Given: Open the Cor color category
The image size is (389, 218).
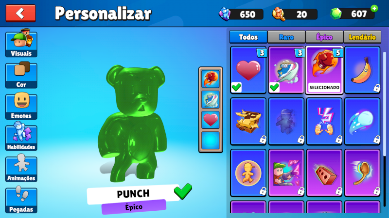Looking at the screenshot, I should pyautogui.click(x=21, y=75).
